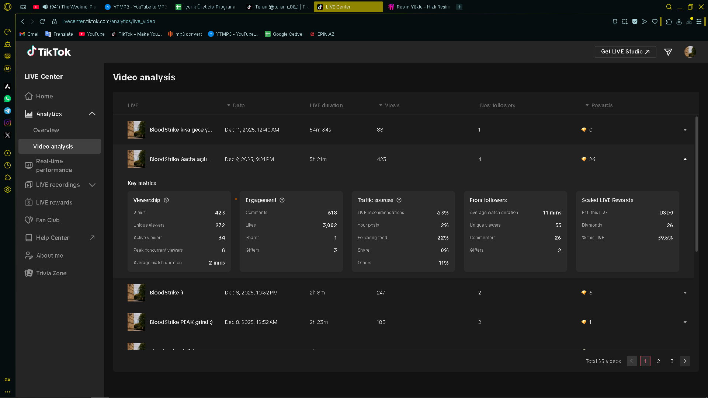The height and width of the screenshot is (398, 708).
Task: Click the BloodStrike PEAK grind thumbnail
Action: coord(136,322)
